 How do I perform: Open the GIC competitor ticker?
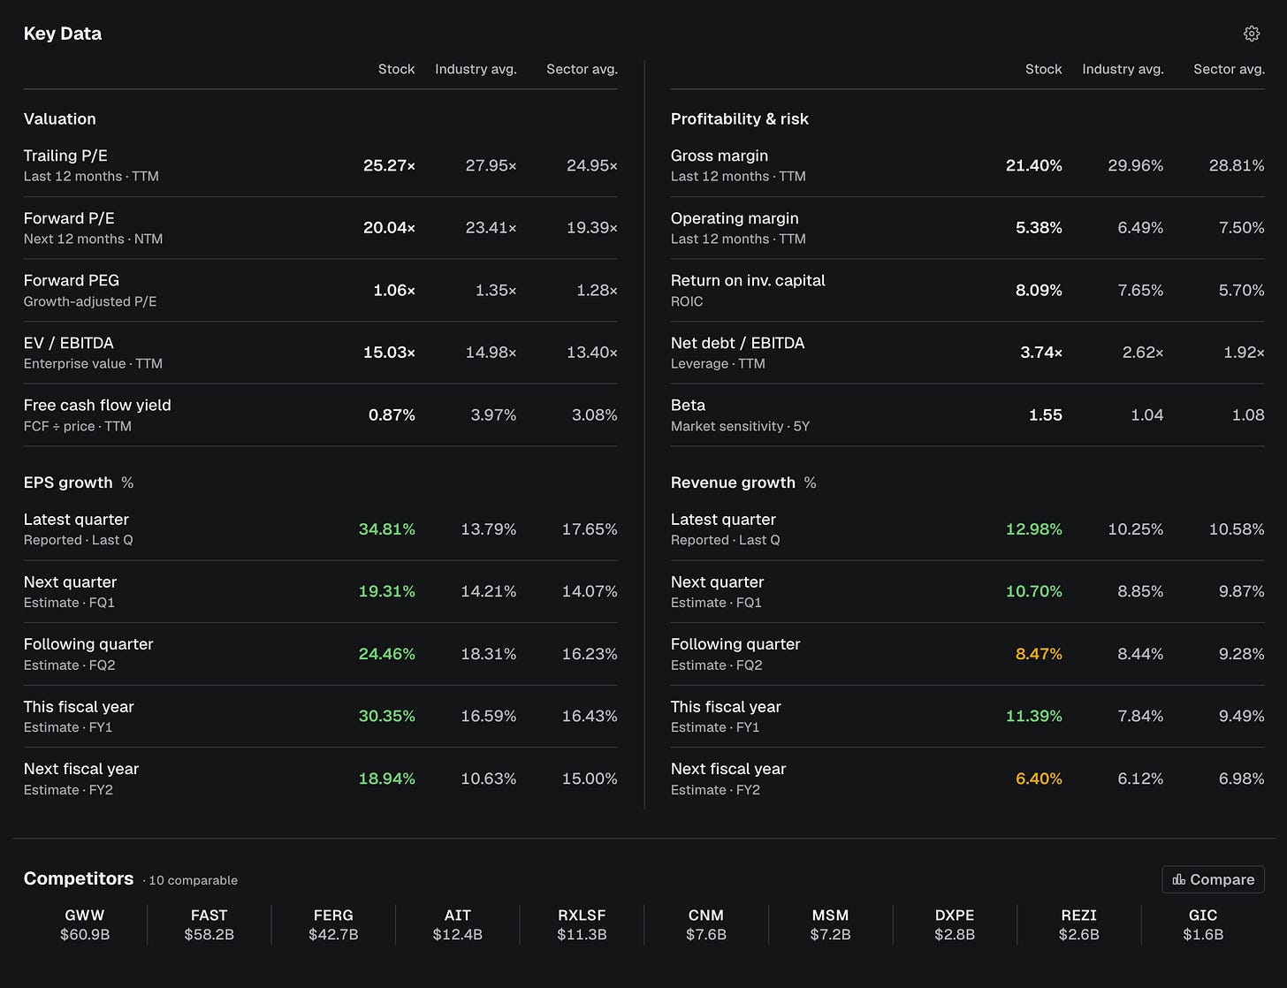1203,924
